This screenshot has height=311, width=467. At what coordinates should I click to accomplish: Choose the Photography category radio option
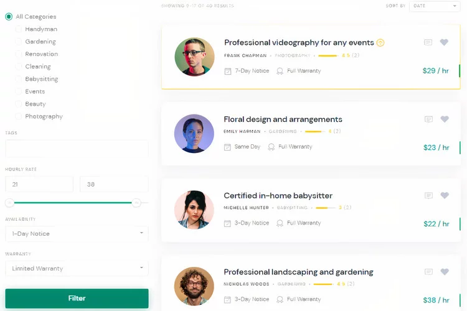pyautogui.click(x=19, y=116)
